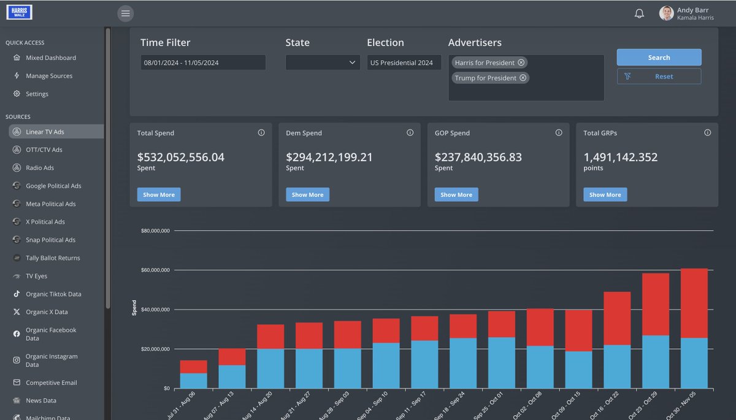This screenshot has height=420, width=736.
Task: Click blue bar segment for Oct 23 - Oct 29
Action: pos(656,362)
